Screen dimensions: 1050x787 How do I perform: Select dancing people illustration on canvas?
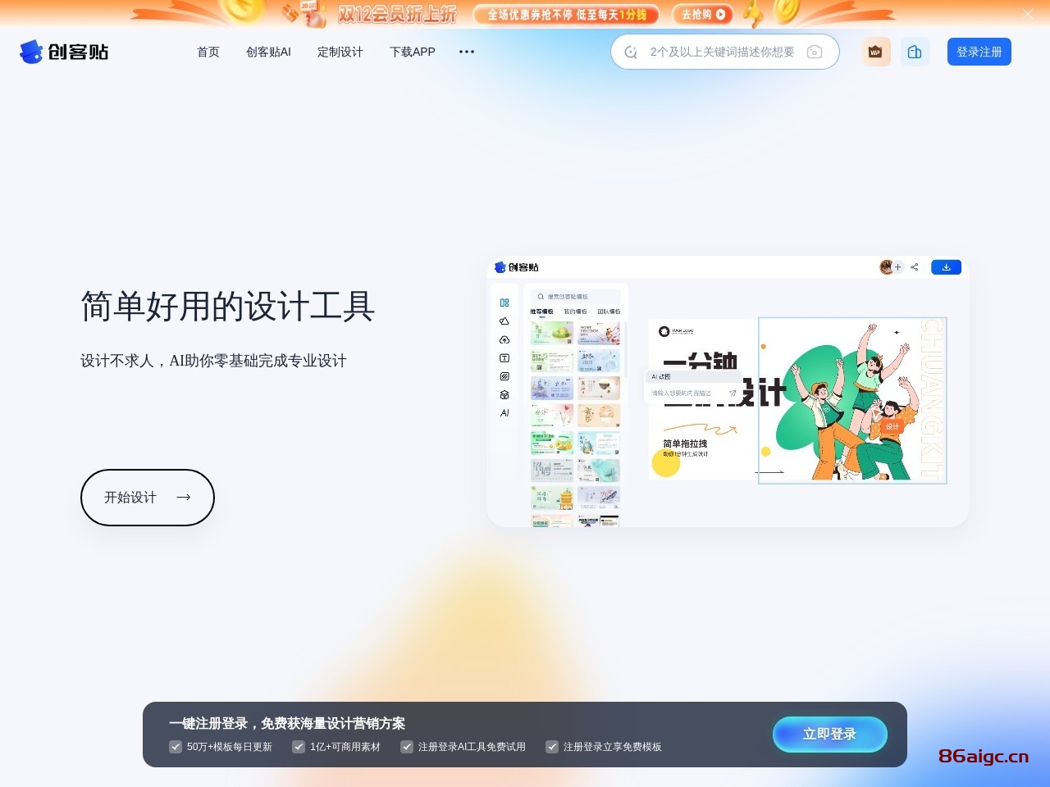click(852, 401)
